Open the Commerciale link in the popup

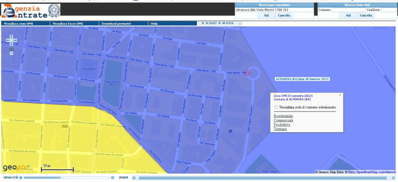[283, 120]
